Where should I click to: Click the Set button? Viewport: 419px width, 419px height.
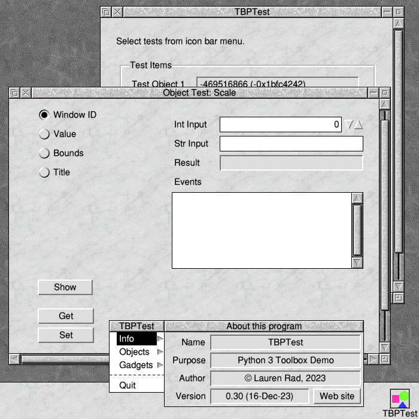(66, 335)
